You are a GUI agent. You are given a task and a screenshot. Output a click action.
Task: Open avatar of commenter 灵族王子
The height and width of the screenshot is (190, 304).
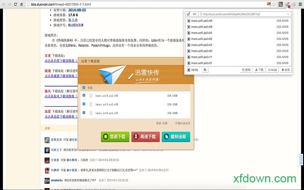coord(47,150)
